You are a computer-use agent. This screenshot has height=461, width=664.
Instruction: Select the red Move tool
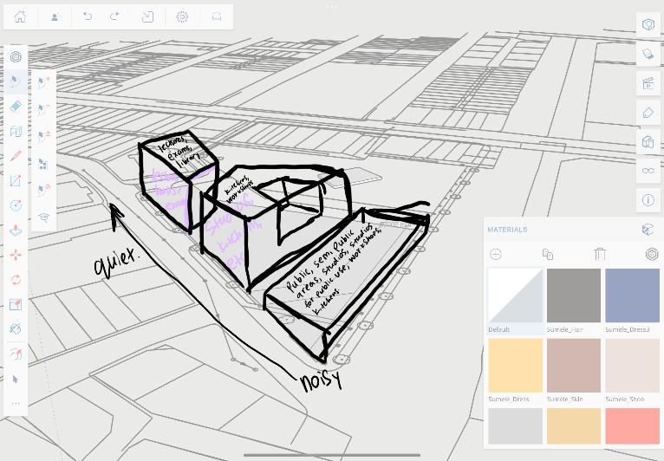tap(16, 255)
